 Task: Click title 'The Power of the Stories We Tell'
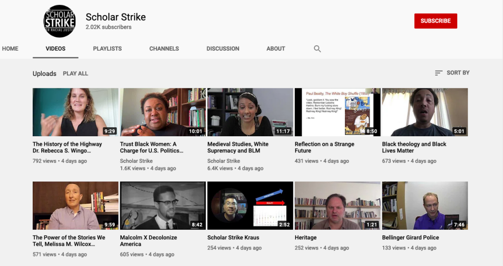tap(68, 241)
